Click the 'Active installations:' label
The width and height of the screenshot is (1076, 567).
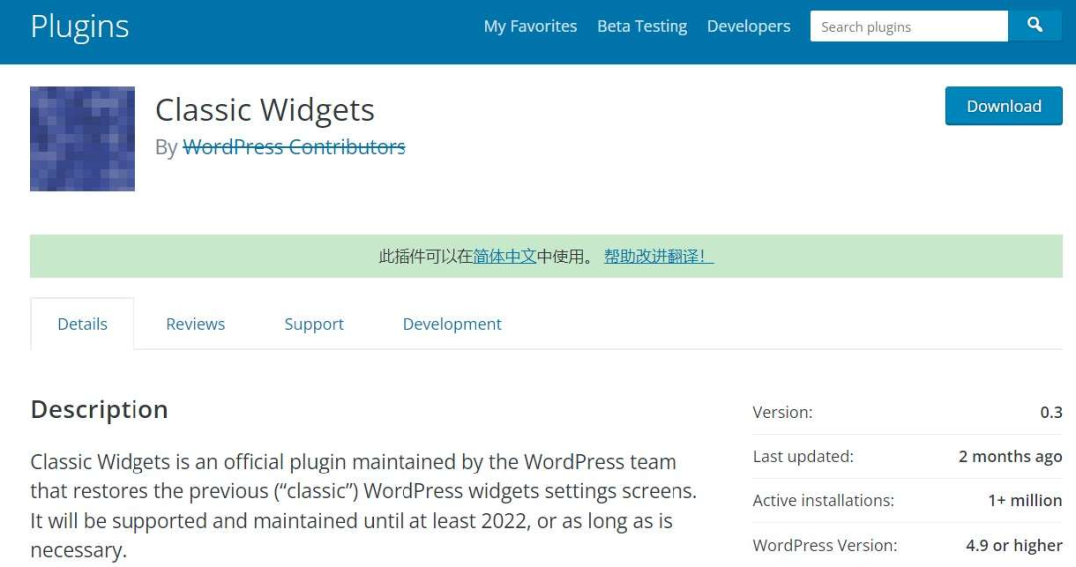pyautogui.click(x=824, y=500)
